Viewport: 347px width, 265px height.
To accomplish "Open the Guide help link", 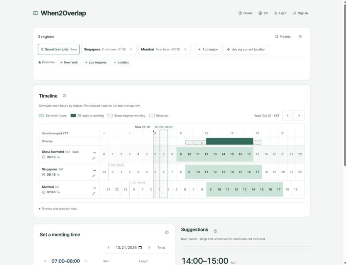I will (x=245, y=13).
